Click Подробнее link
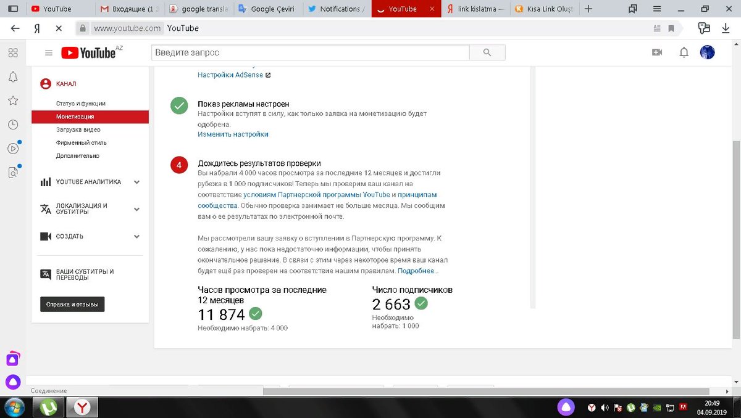This screenshot has width=741, height=418. click(418, 271)
